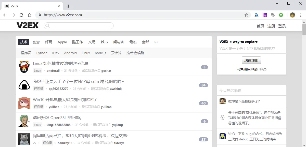Screen dimensions: 306x147
Task: Click the page vertical scrollbar thumb
Action: pyautogui.click(x=304, y=30)
